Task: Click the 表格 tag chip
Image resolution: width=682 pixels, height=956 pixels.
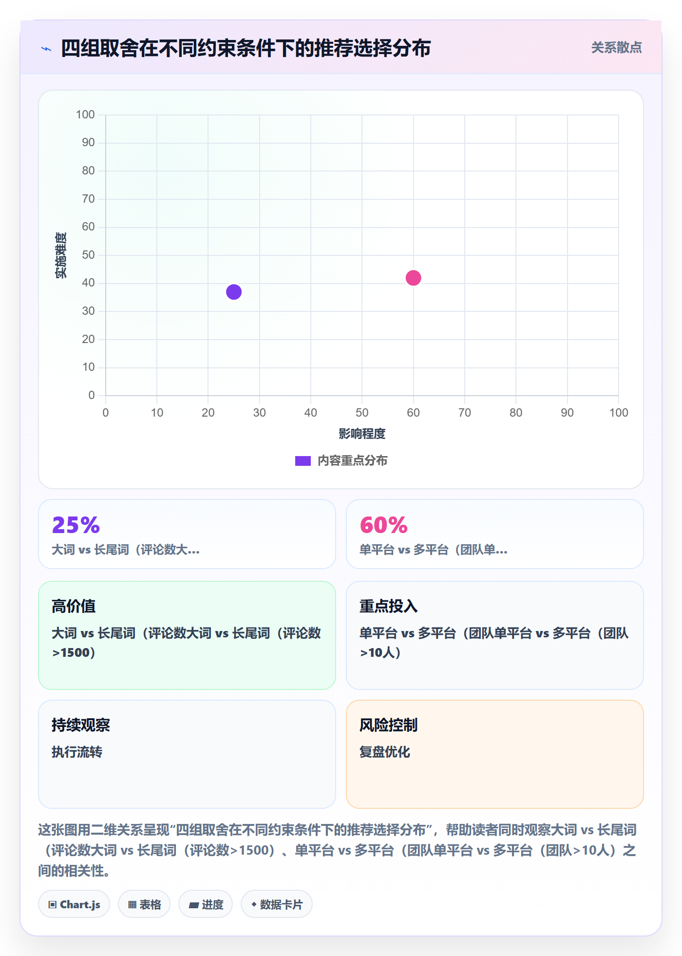Action: (144, 904)
